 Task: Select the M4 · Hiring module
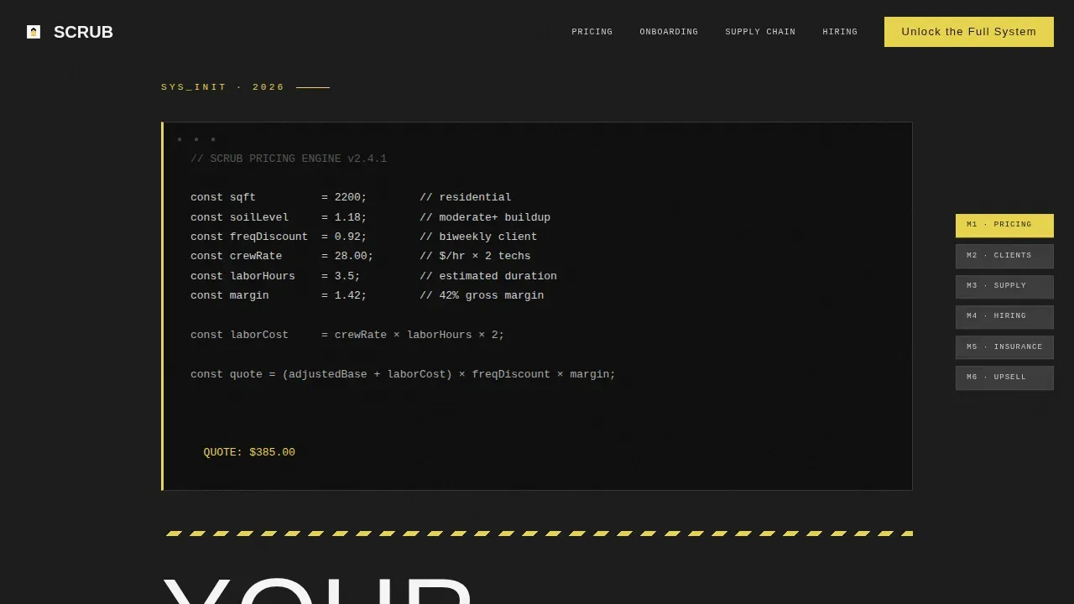tap(1004, 316)
